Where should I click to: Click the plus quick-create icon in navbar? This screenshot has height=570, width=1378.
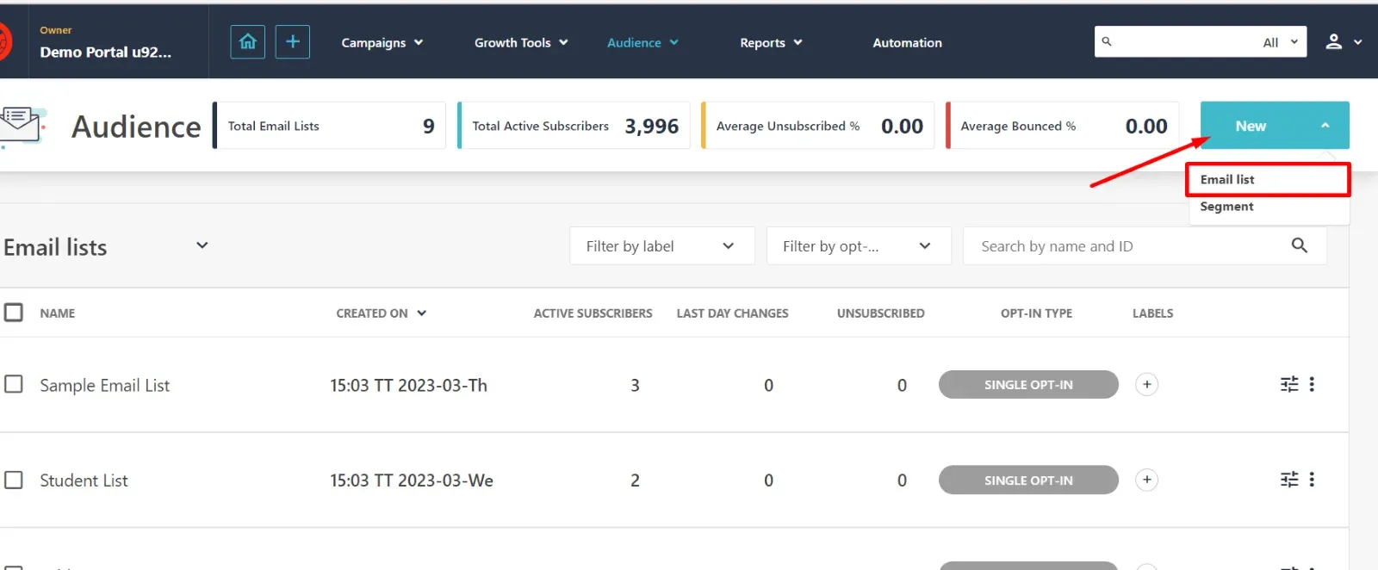coord(293,41)
